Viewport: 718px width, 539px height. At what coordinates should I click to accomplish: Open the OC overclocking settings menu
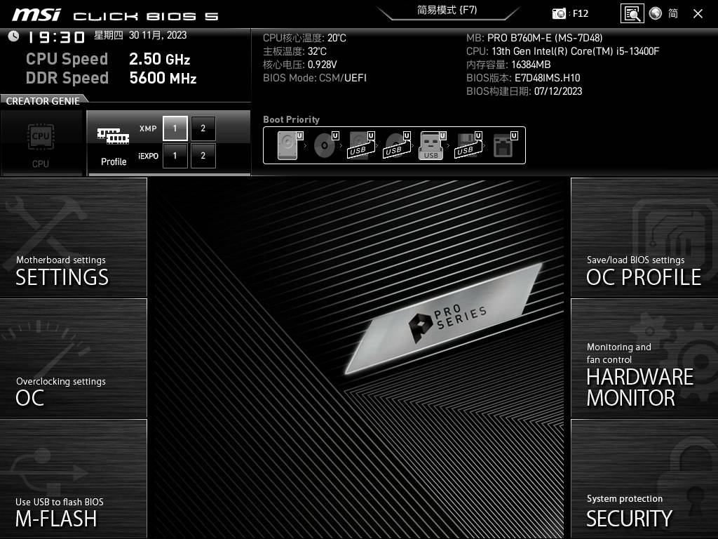tap(73, 358)
